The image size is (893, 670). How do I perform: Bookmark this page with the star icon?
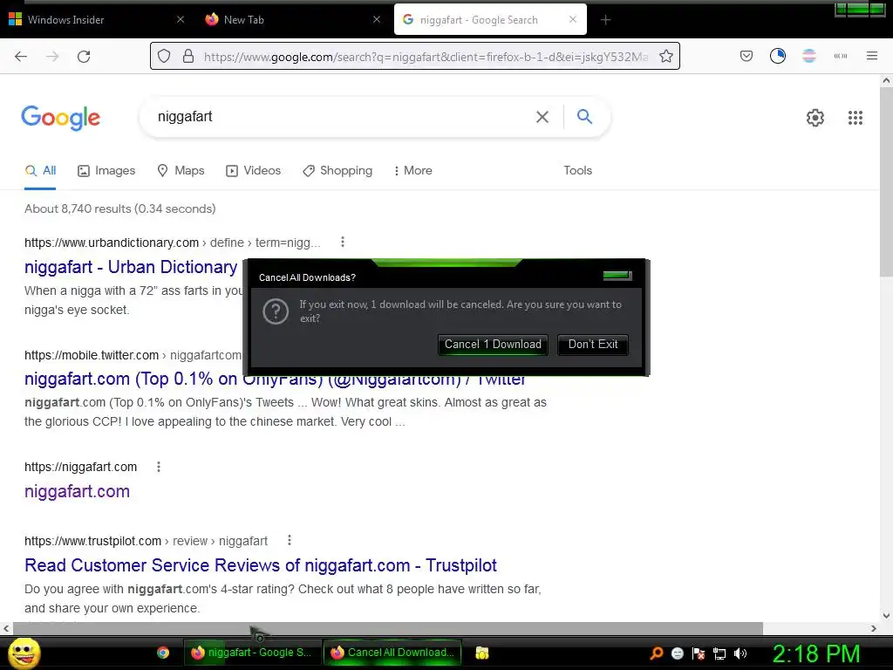[x=665, y=57]
